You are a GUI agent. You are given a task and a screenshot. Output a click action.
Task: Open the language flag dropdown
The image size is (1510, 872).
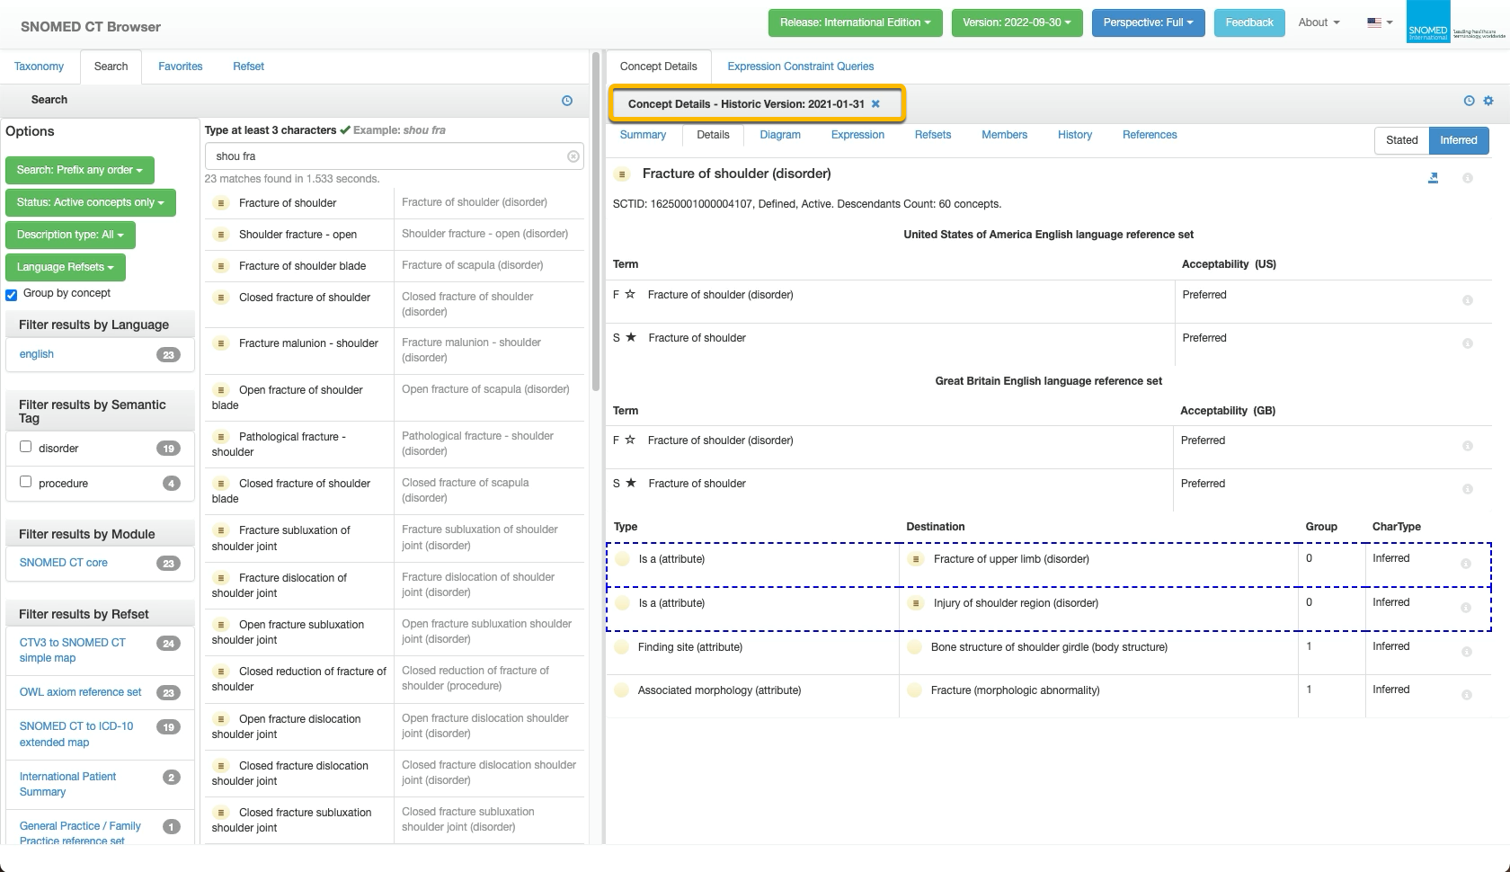pos(1380,22)
